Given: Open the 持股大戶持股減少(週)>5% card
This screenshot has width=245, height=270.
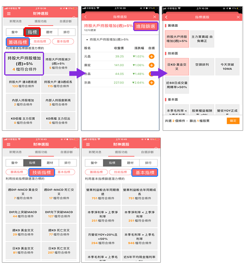Looking at the screenshot, I should [x=59, y=64].
